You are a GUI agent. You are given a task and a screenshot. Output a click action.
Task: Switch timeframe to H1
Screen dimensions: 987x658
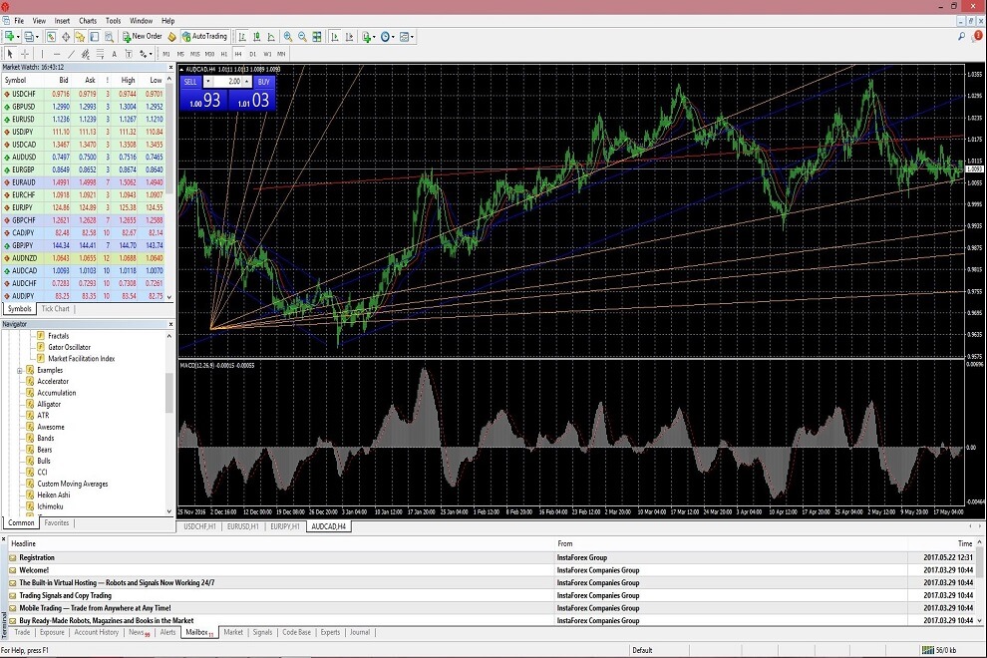pyautogui.click(x=224, y=54)
